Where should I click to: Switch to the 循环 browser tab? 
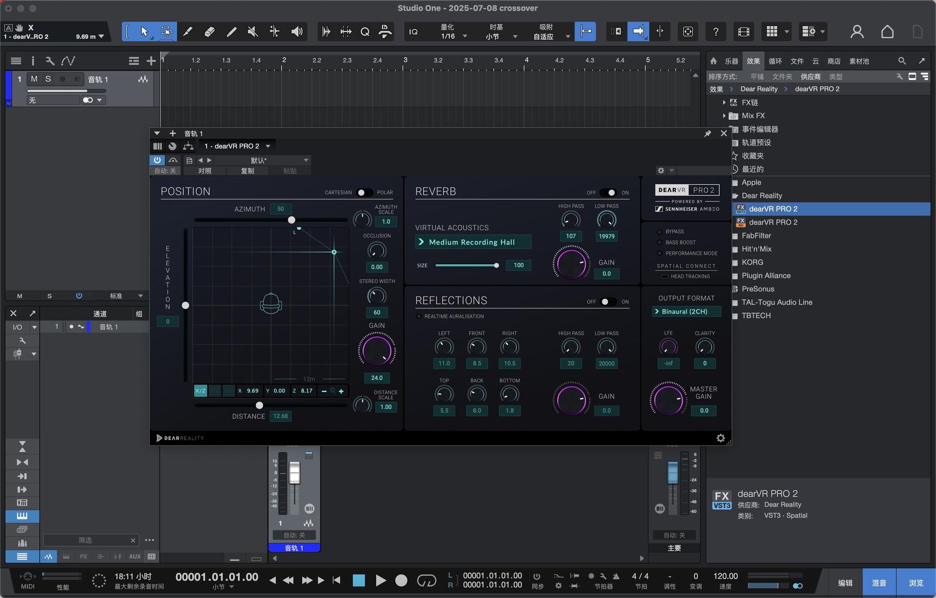point(775,61)
